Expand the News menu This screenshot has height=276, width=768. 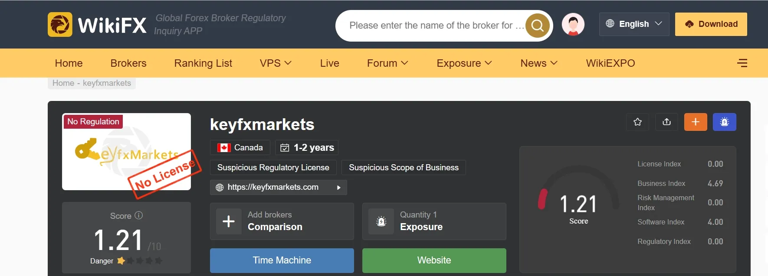click(x=539, y=63)
